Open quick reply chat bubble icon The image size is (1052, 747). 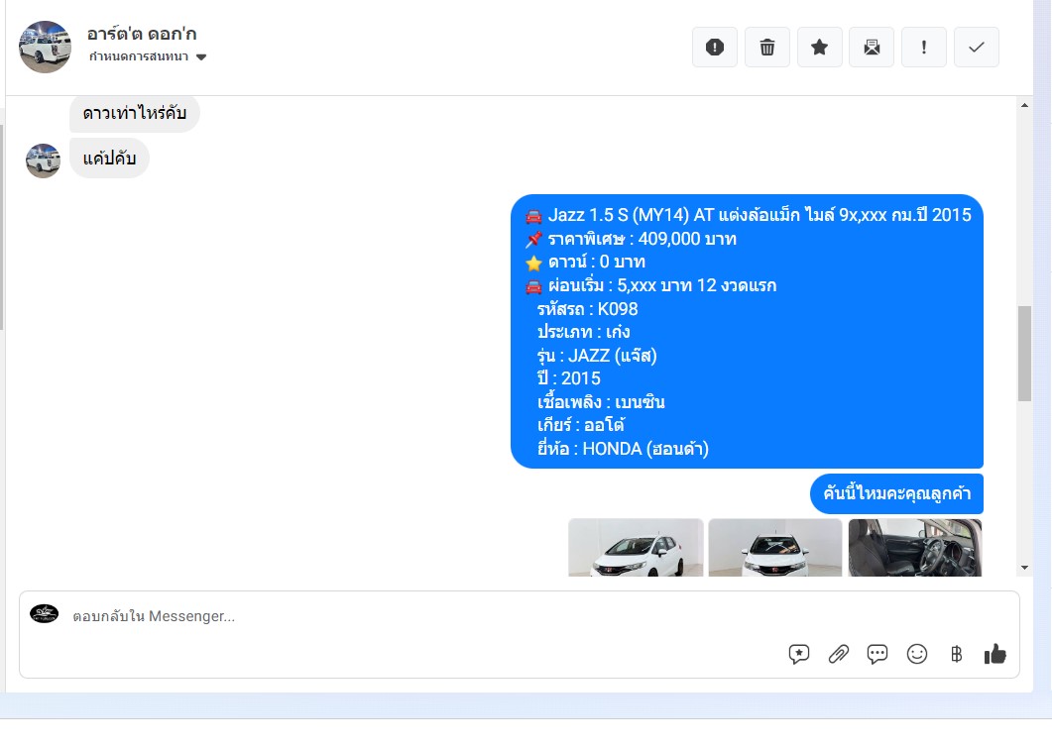(x=877, y=654)
